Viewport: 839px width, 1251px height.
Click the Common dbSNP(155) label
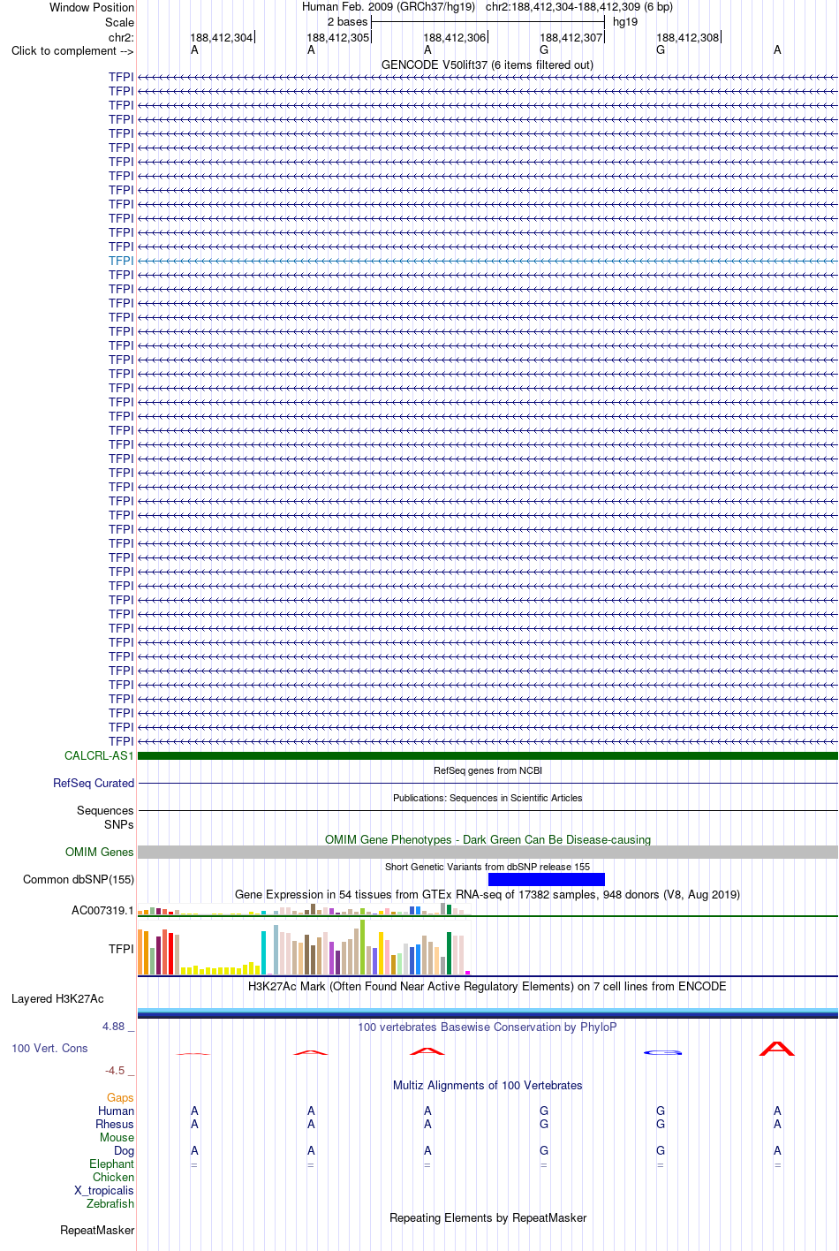point(79,879)
